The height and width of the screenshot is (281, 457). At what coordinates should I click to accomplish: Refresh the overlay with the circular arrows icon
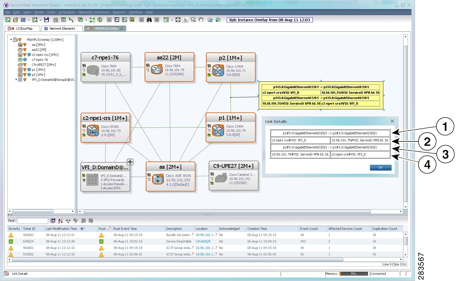(x=100, y=20)
